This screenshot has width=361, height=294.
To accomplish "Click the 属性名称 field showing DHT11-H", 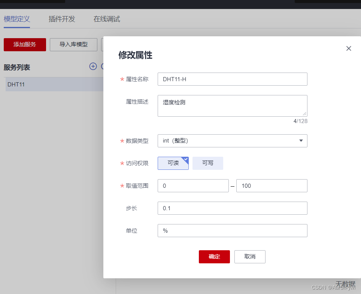I will point(232,79).
